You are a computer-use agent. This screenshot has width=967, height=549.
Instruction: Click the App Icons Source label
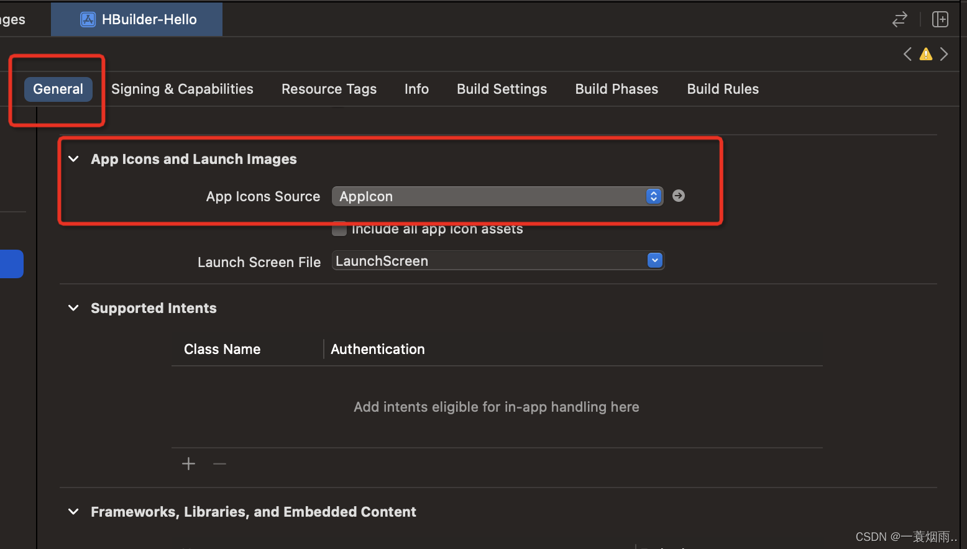(263, 196)
